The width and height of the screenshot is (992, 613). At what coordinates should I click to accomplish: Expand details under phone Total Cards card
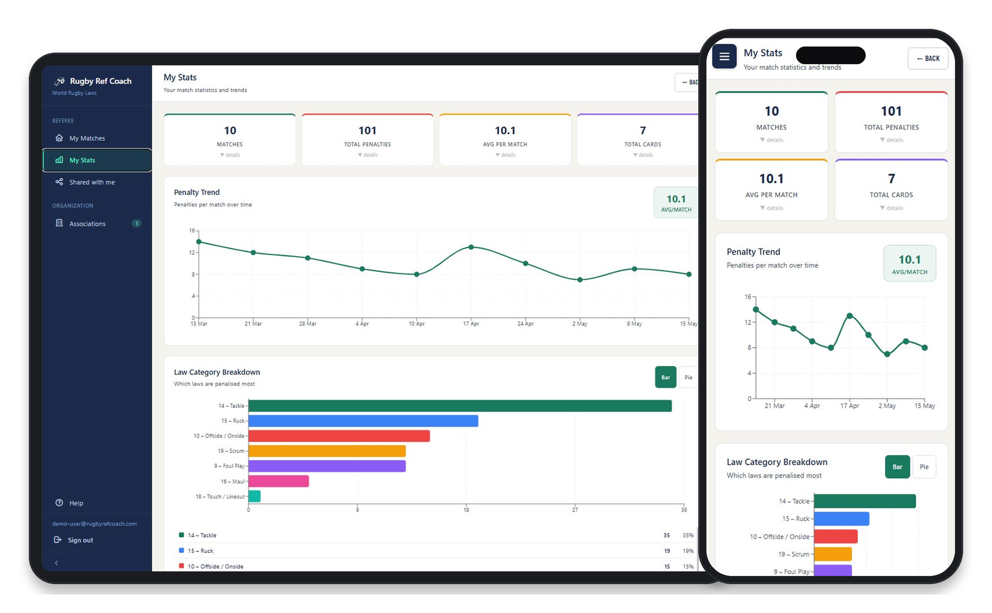[891, 208]
